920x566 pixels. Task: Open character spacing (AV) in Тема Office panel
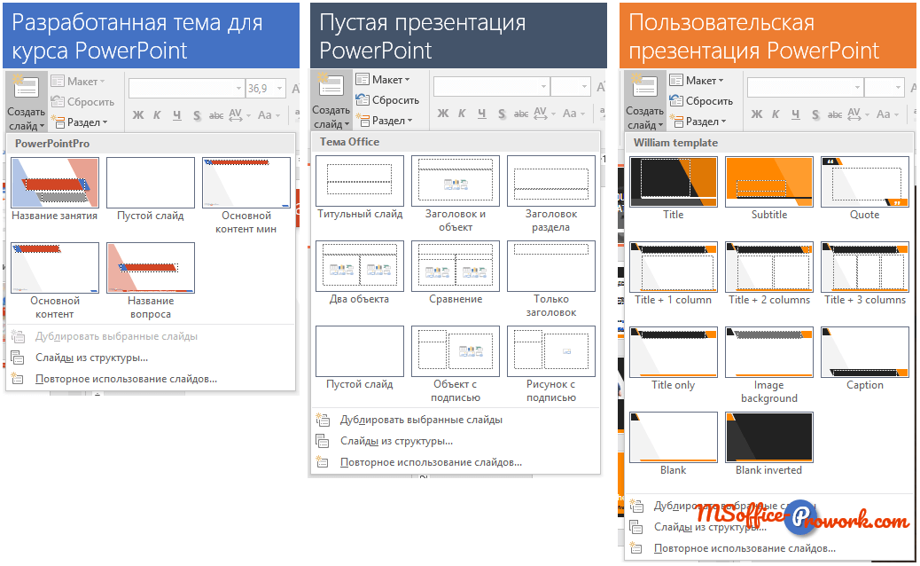pyautogui.click(x=544, y=114)
